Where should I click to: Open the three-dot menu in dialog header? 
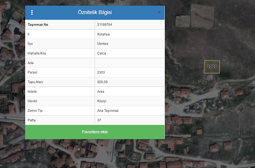coord(32,12)
